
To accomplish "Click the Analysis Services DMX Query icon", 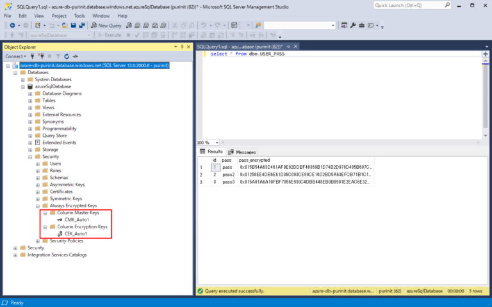I will point(146,26).
